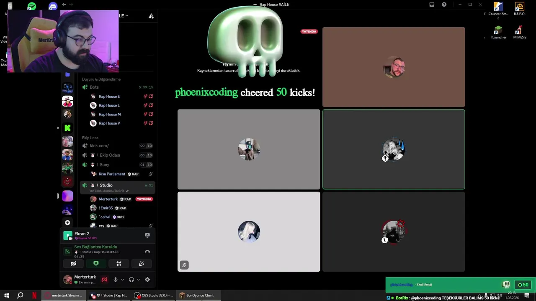Open Netflix from taskbar
This screenshot has width=536, height=301.
click(34, 296)
